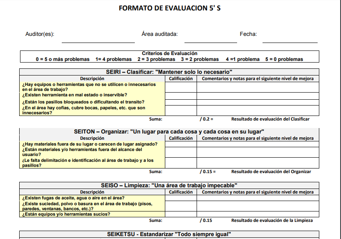
Task: Click comments cell for 'cofias, cubre bocas' row
Action: pos(258,111)
